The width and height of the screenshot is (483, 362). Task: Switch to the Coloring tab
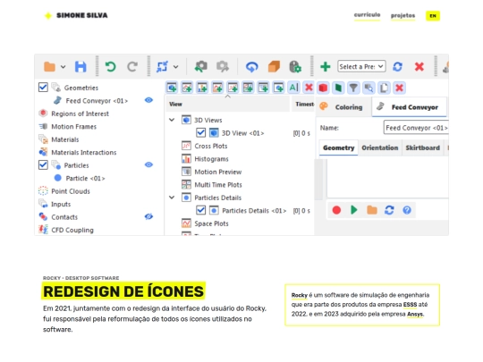[344, 107]
